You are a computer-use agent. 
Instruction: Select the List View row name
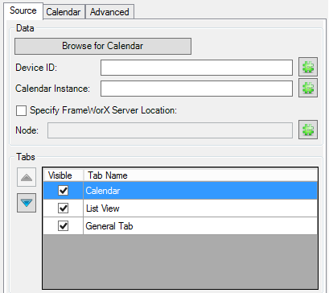click(x=103, y=208)
